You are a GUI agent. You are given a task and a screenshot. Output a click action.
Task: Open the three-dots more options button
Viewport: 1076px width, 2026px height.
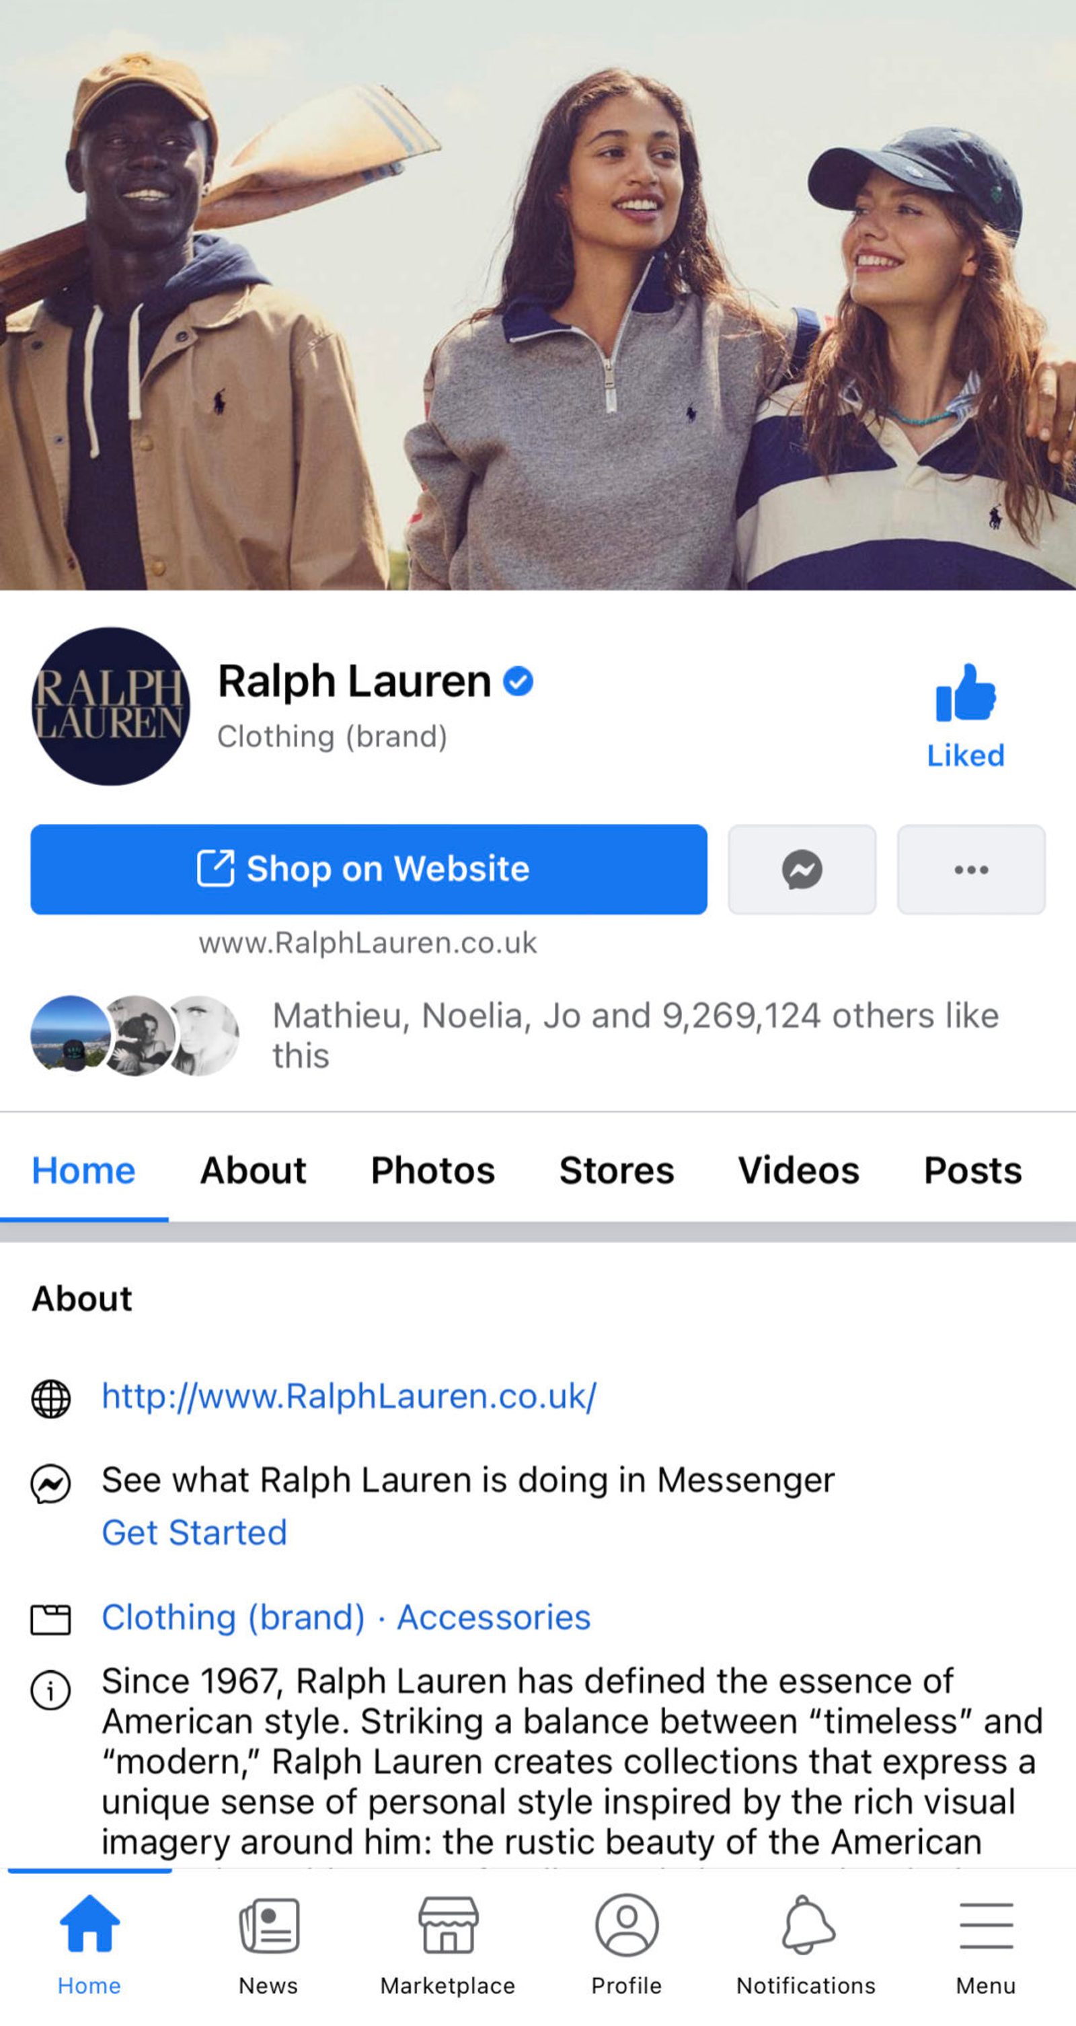click(x=970, y=869)
